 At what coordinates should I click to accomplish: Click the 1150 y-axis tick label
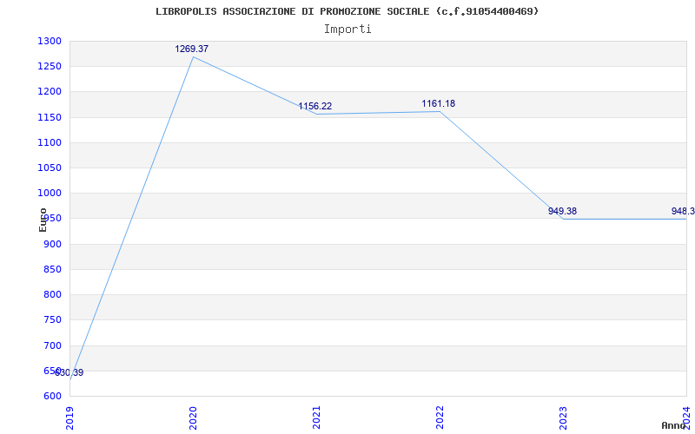[x=50, y=117]
